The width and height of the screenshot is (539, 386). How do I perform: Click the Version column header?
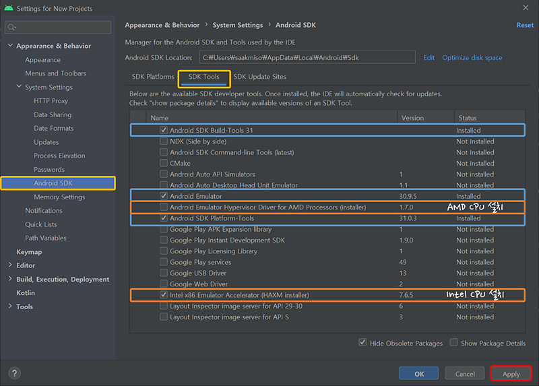(x=426, y=118)
